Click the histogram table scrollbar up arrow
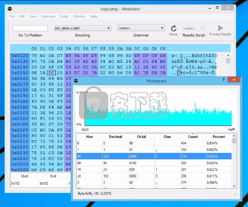 [x=234, y=136]
